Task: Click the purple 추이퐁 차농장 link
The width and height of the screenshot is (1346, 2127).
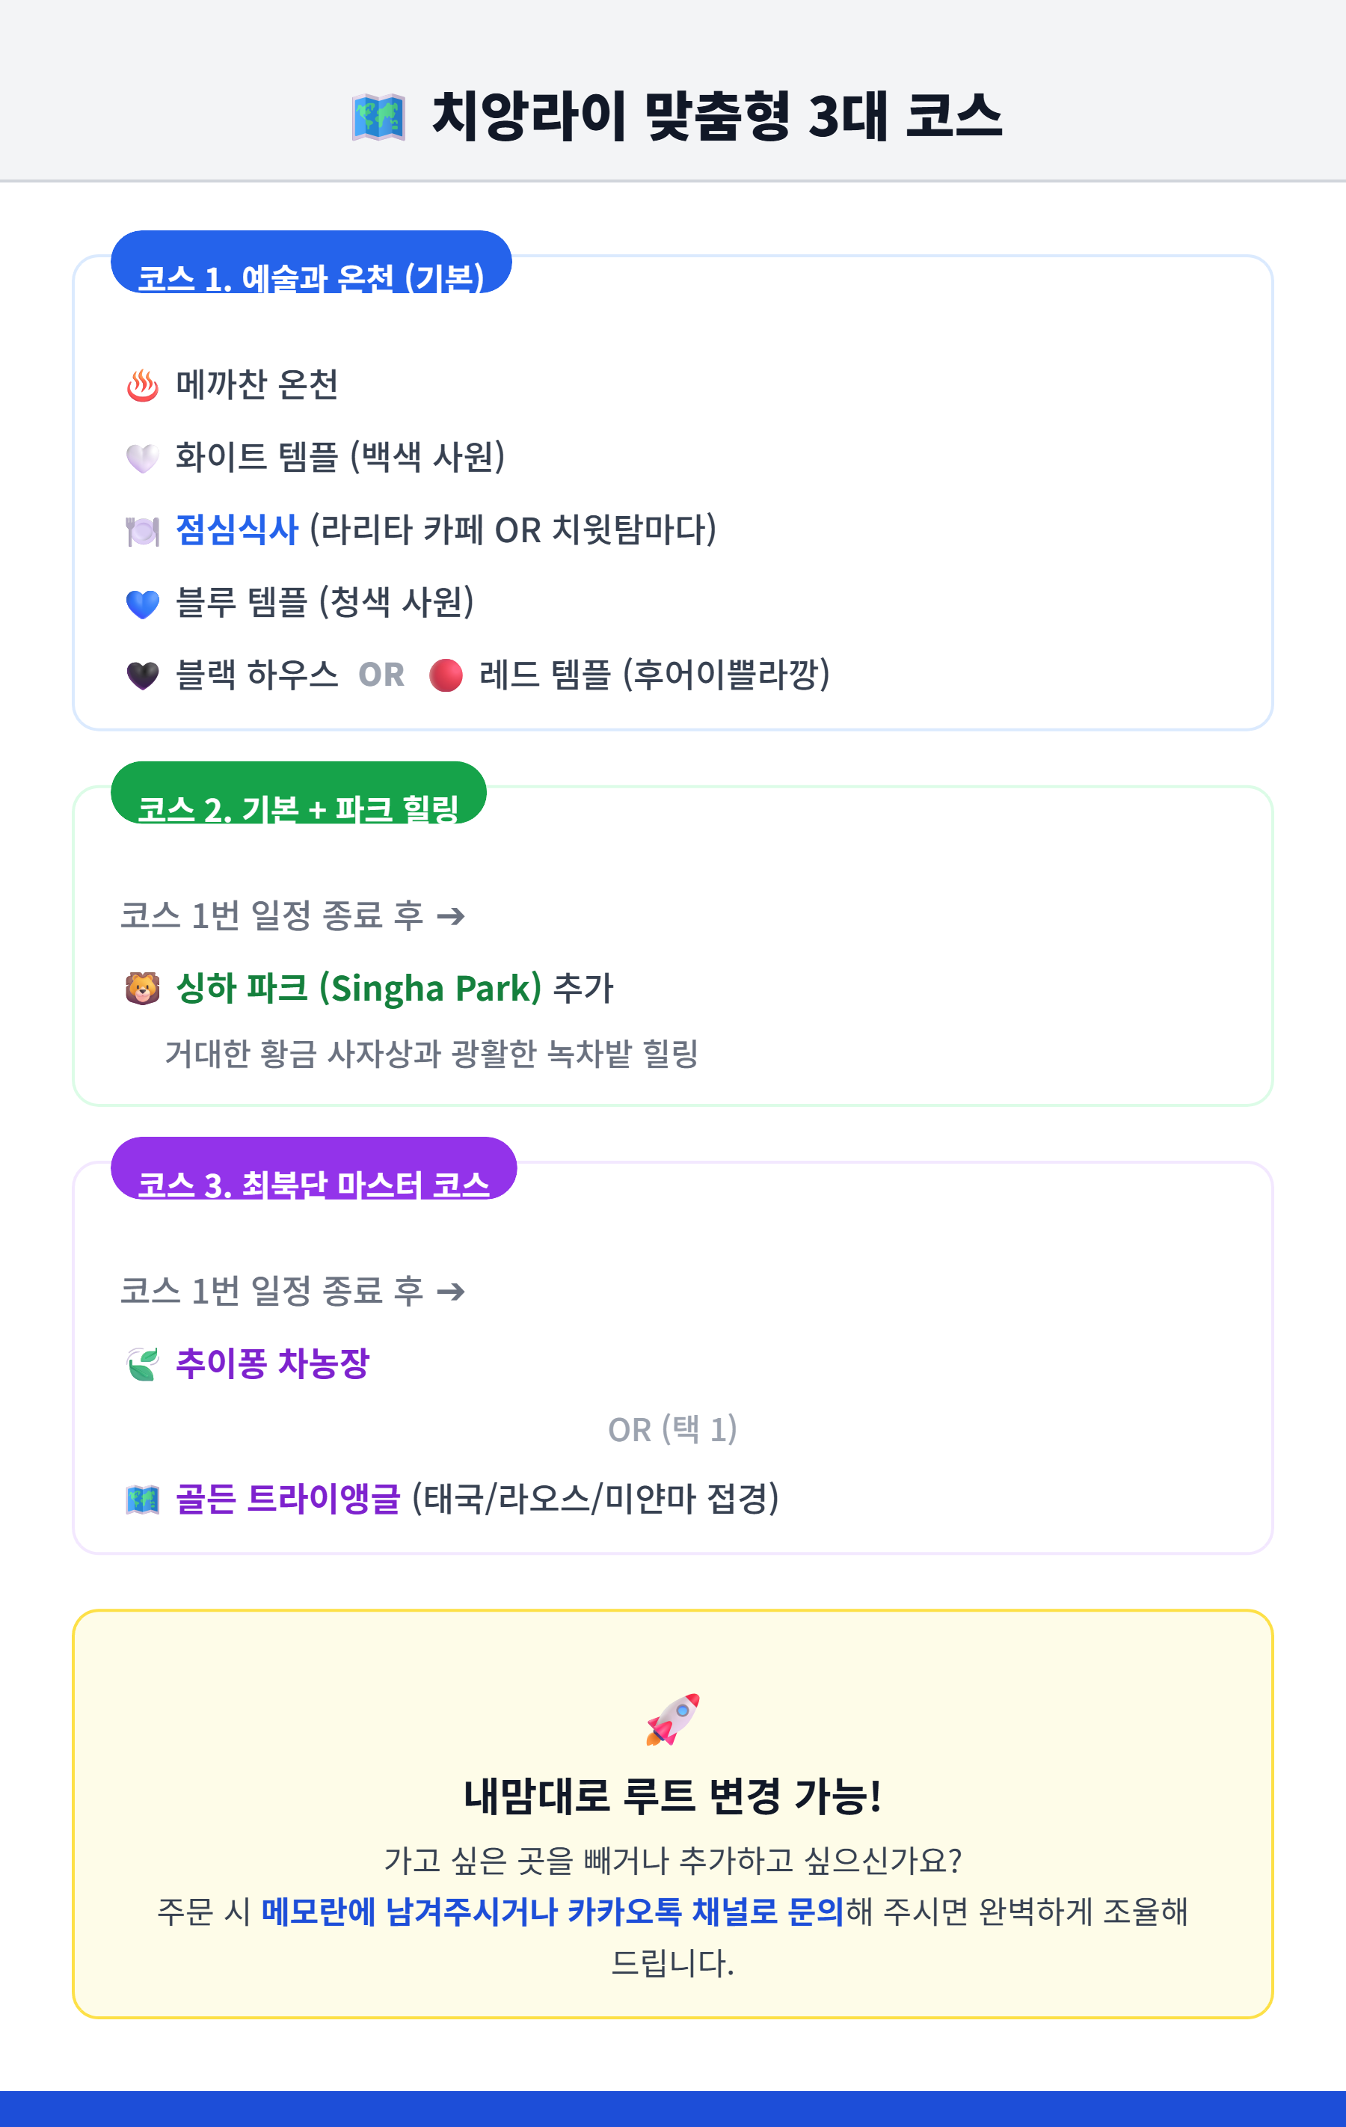Action: click(273, 1364)
